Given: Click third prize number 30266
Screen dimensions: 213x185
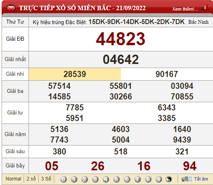Looking at the screenshot, I should coord(121,97).
